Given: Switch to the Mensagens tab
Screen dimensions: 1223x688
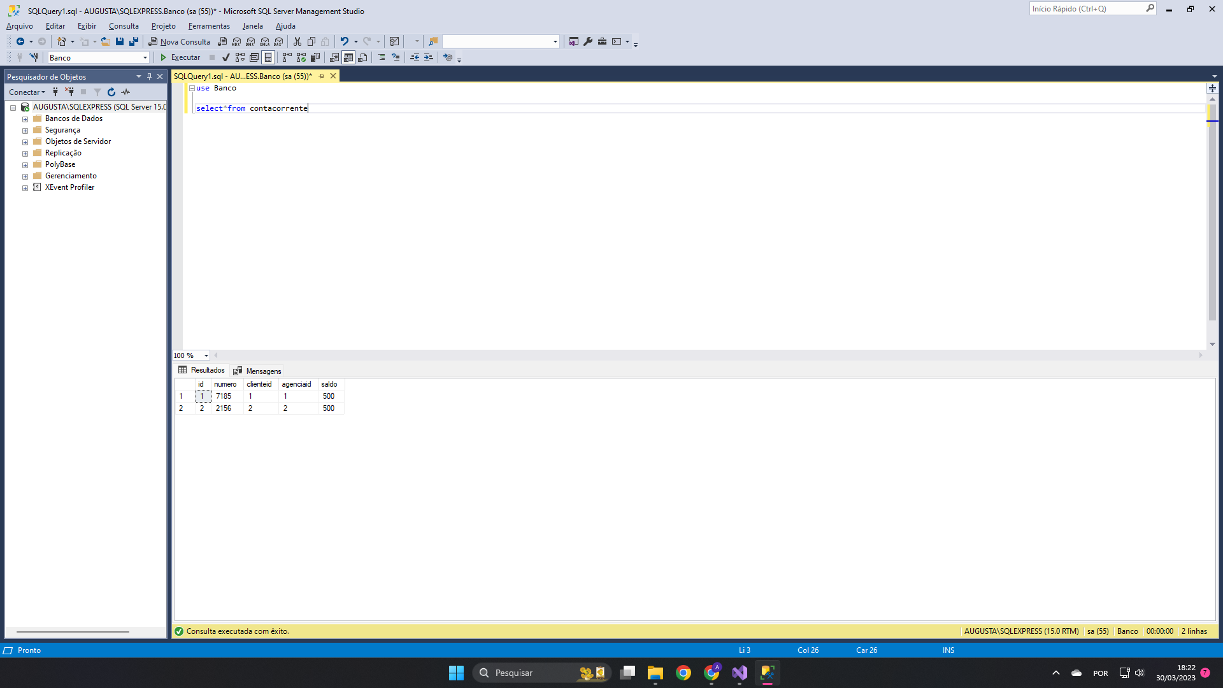Looking at the screenshot, I should point(257,371).
